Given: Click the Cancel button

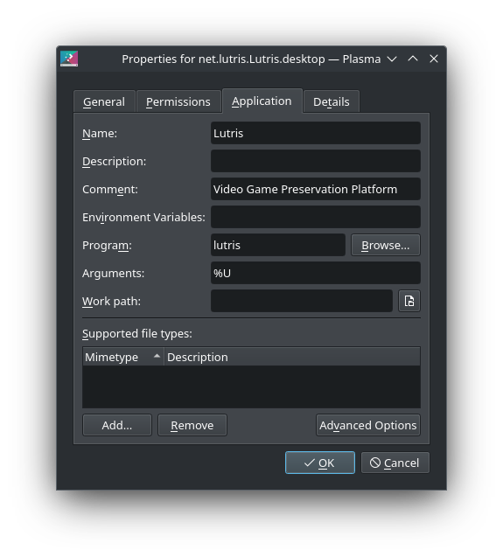Looking at the screenshot, I should click(x=395, y=463).
